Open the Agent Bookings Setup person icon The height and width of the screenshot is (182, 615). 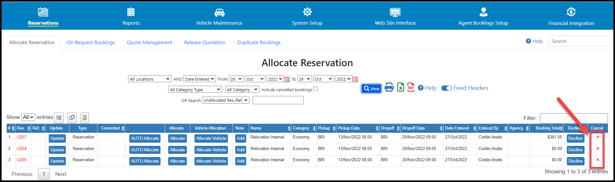[483, 12]
